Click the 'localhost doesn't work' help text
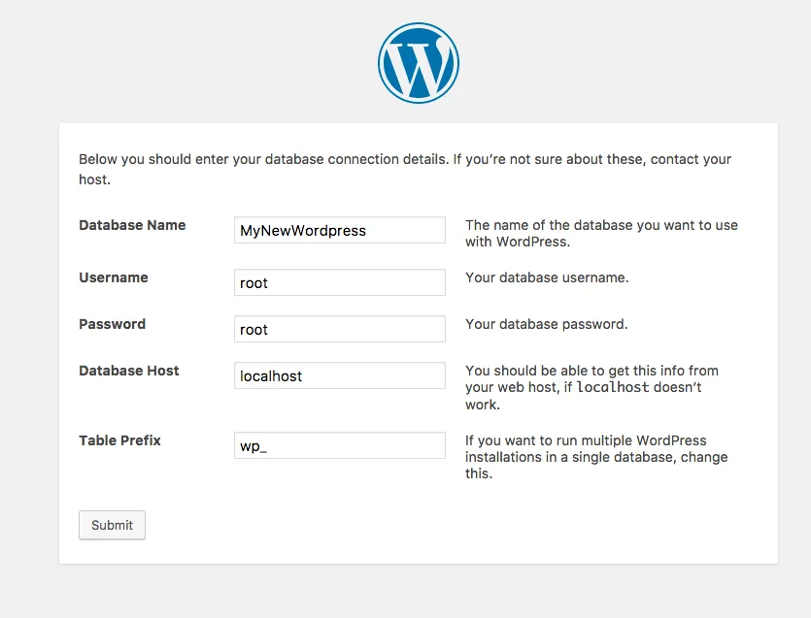The height and width of the screenshot is (618, 811). pyautogui.click(x=591, y=387)
